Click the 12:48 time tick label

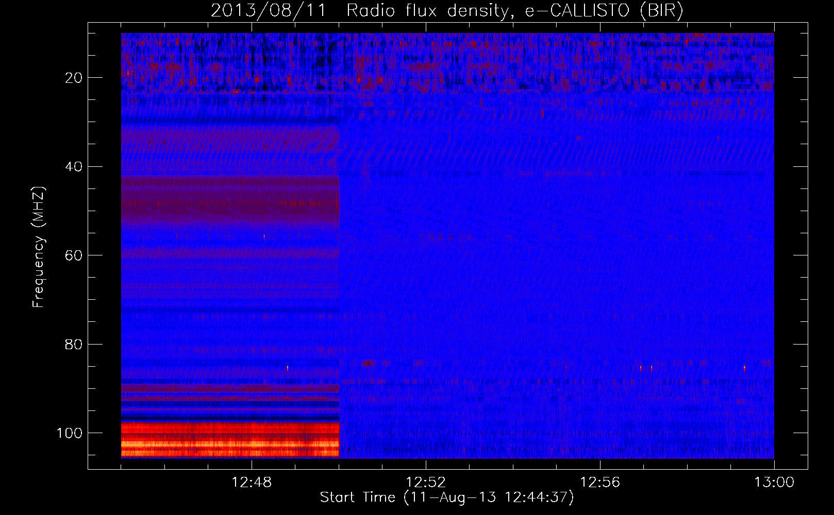252,483
